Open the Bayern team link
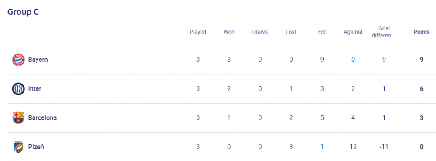Viewport: 436px width, 161px height. [x=38, y=60]
